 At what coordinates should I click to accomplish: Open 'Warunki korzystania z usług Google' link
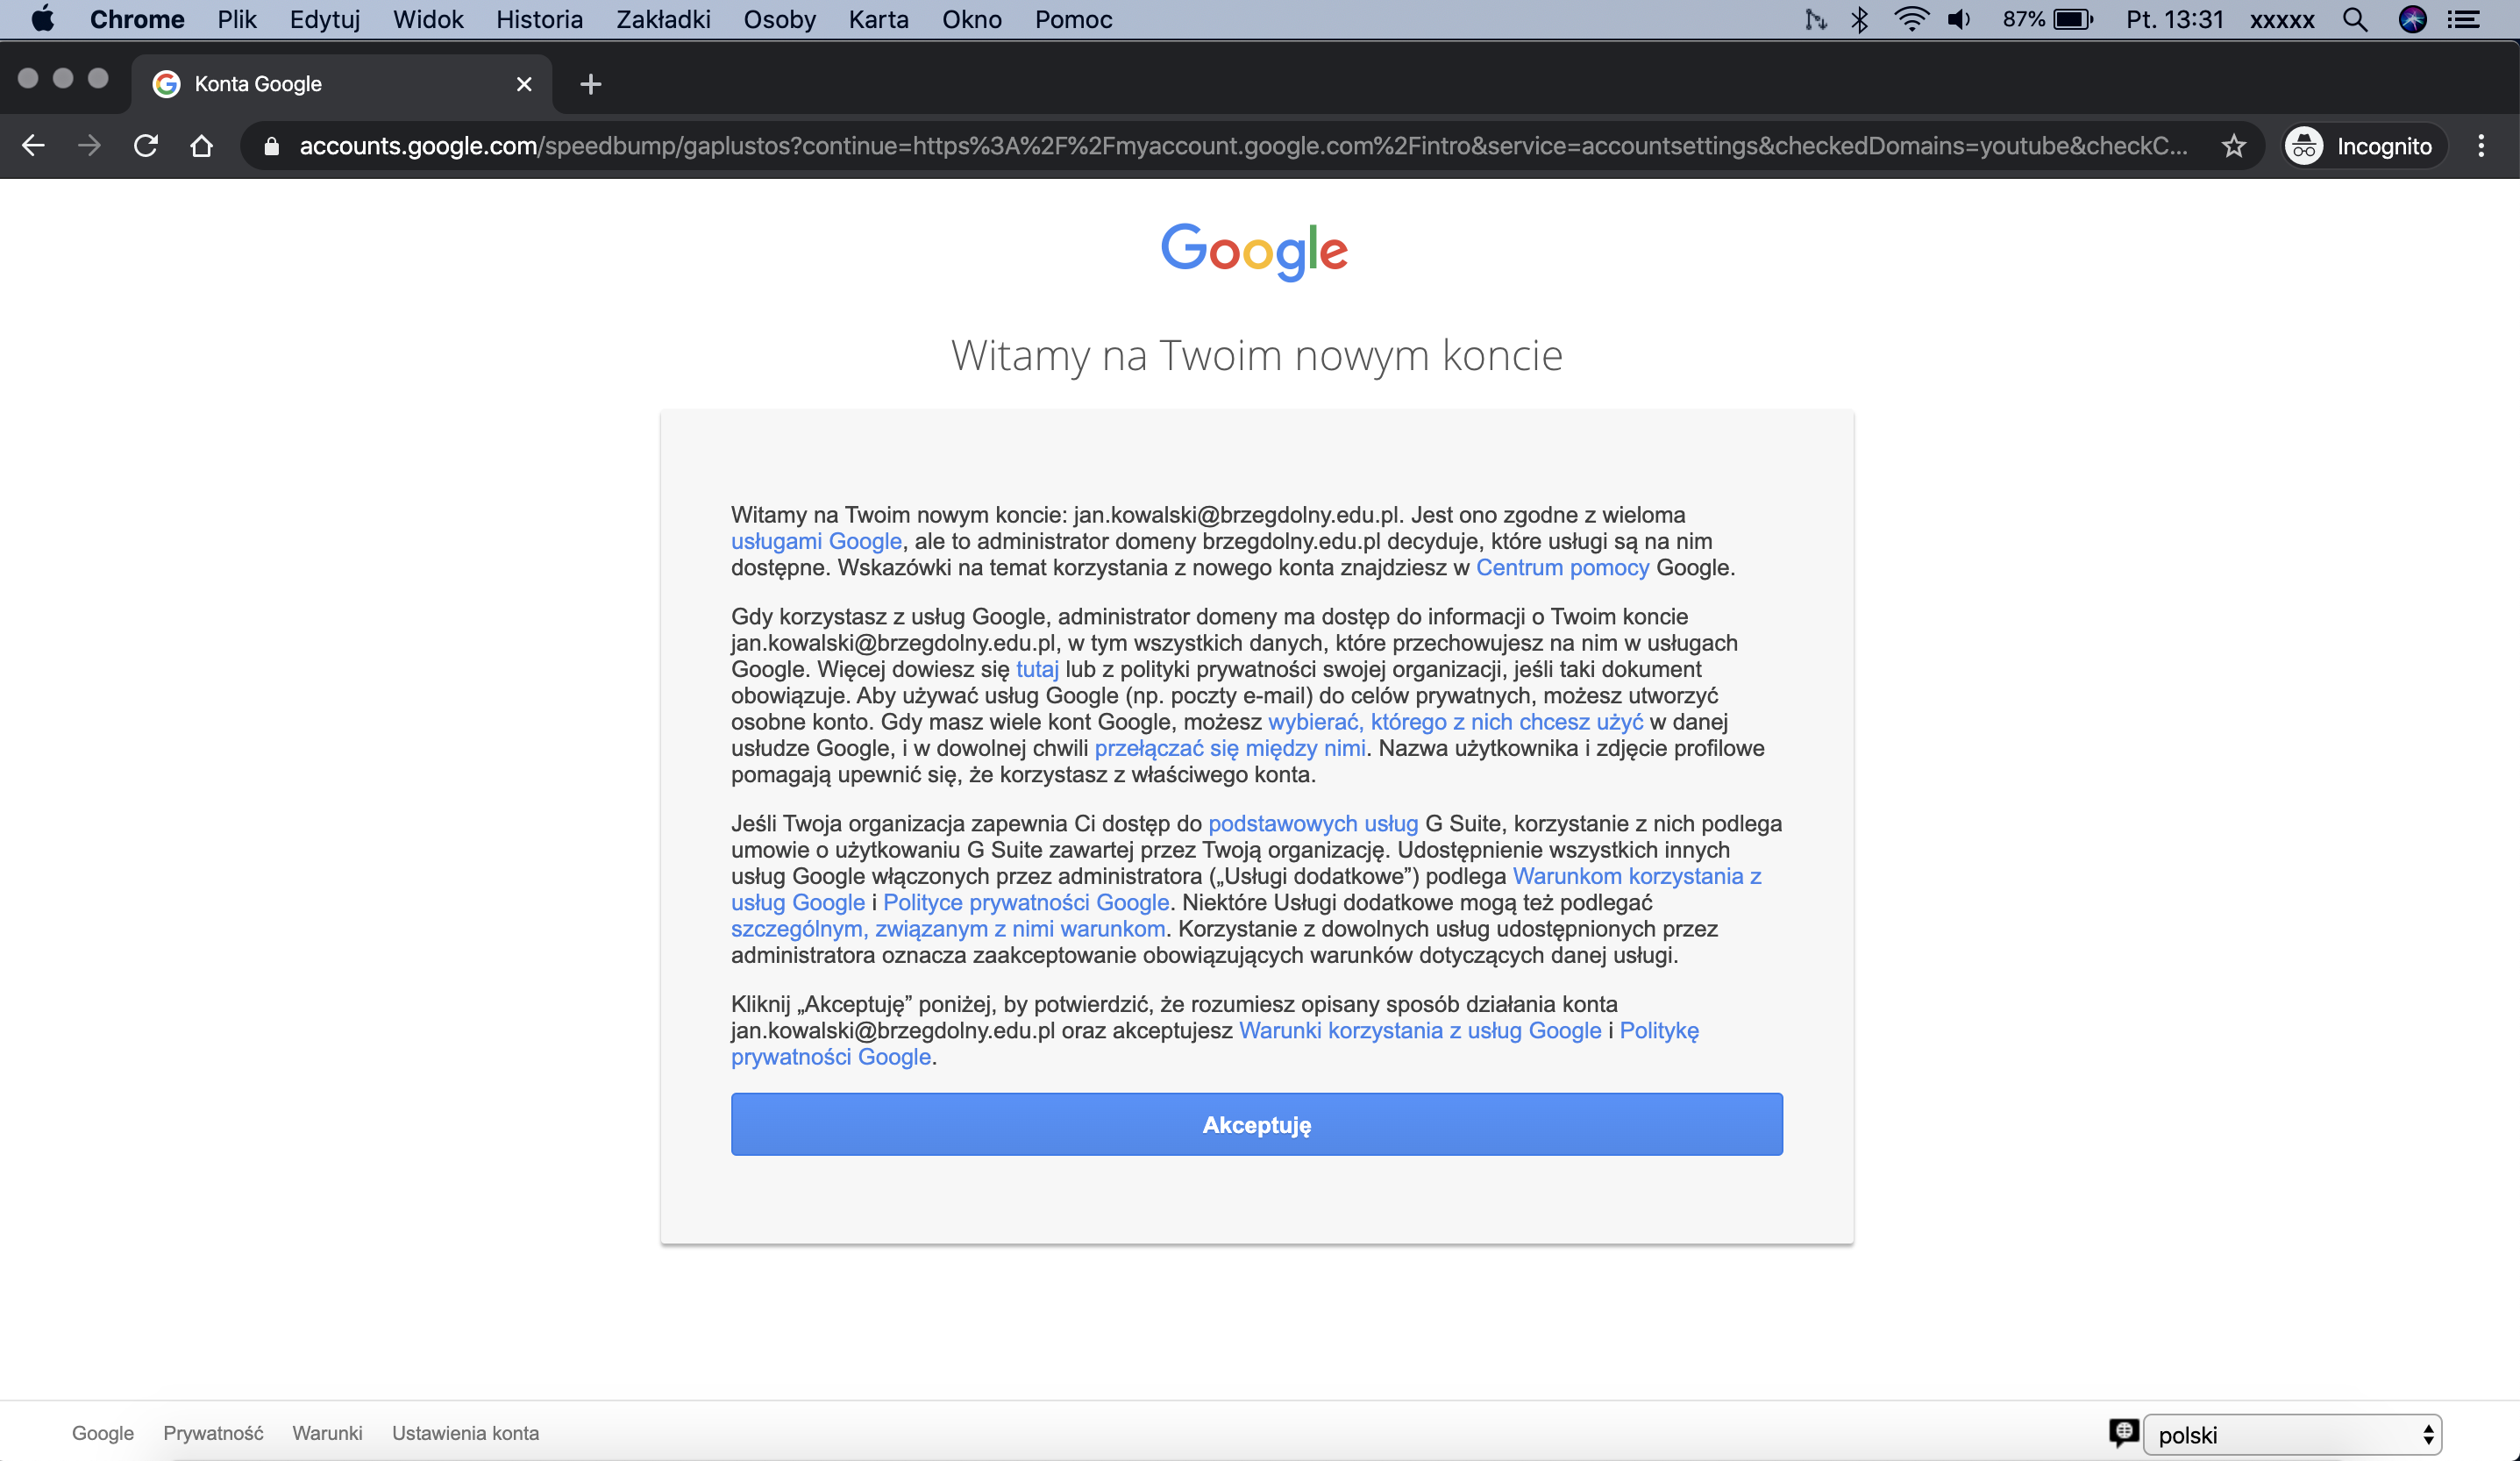(x=1419, y=1030)
